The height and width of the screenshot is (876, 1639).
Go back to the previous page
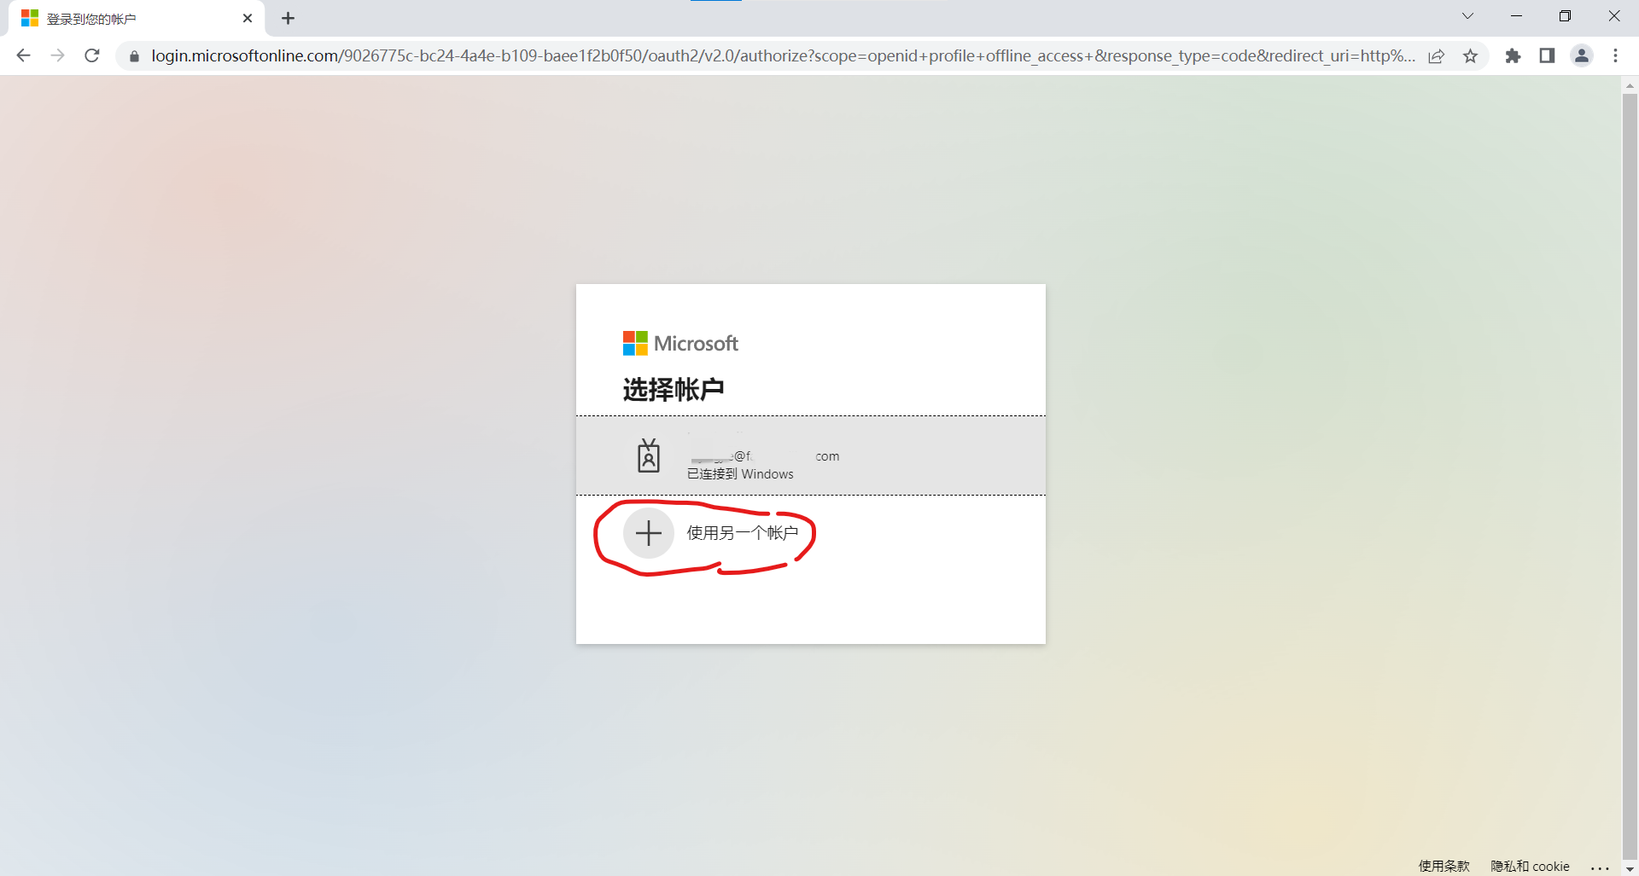pos(23,55)
